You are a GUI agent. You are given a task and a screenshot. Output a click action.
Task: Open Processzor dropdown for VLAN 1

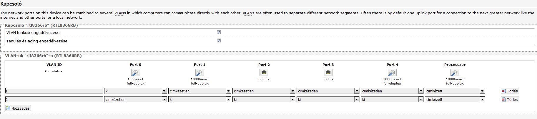pyautogui.click(x=455, y=91)
